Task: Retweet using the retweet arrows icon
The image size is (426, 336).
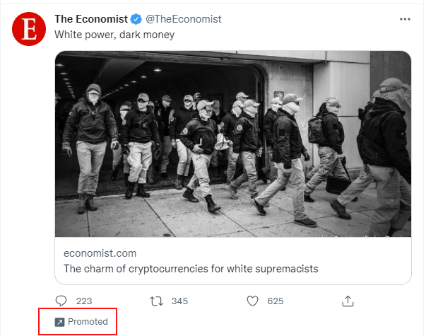Action: point(157,301)
